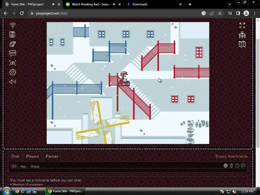Select the All chat filter
Screen dimensions: 260x195
coord(14,166)
